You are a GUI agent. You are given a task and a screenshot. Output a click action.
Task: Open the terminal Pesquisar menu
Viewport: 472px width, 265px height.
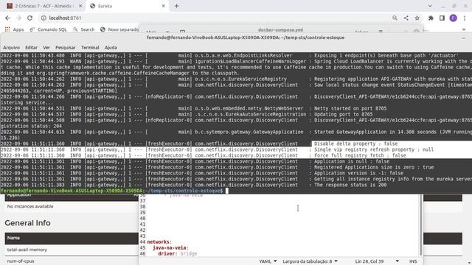coord(66,47)
